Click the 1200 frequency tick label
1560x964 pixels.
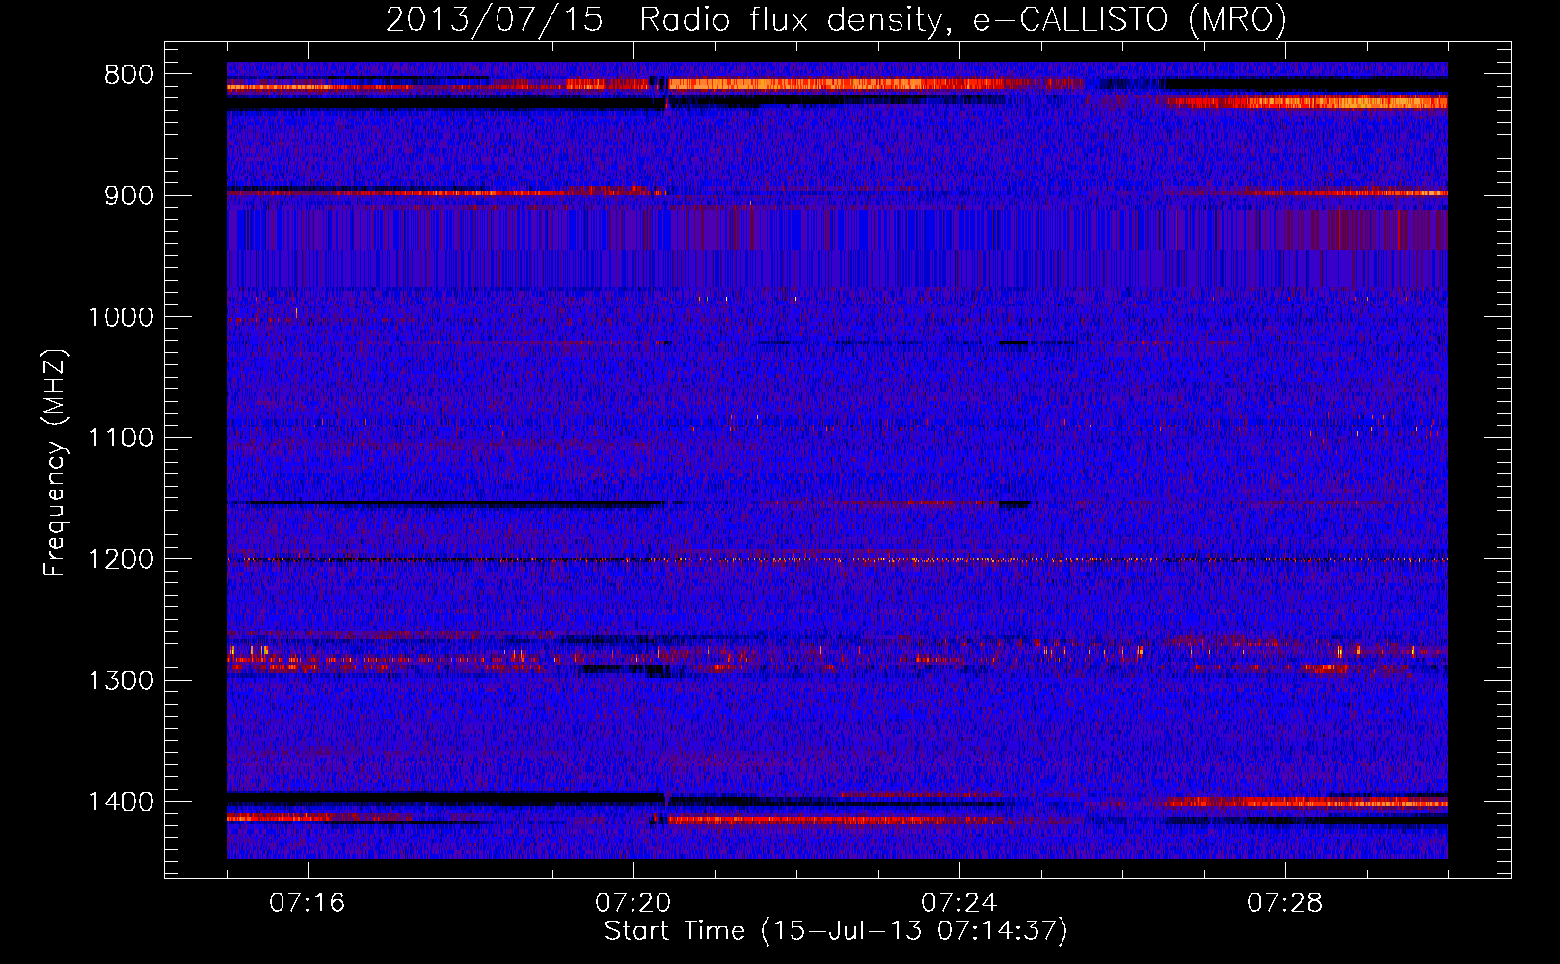tap(121, 560)
